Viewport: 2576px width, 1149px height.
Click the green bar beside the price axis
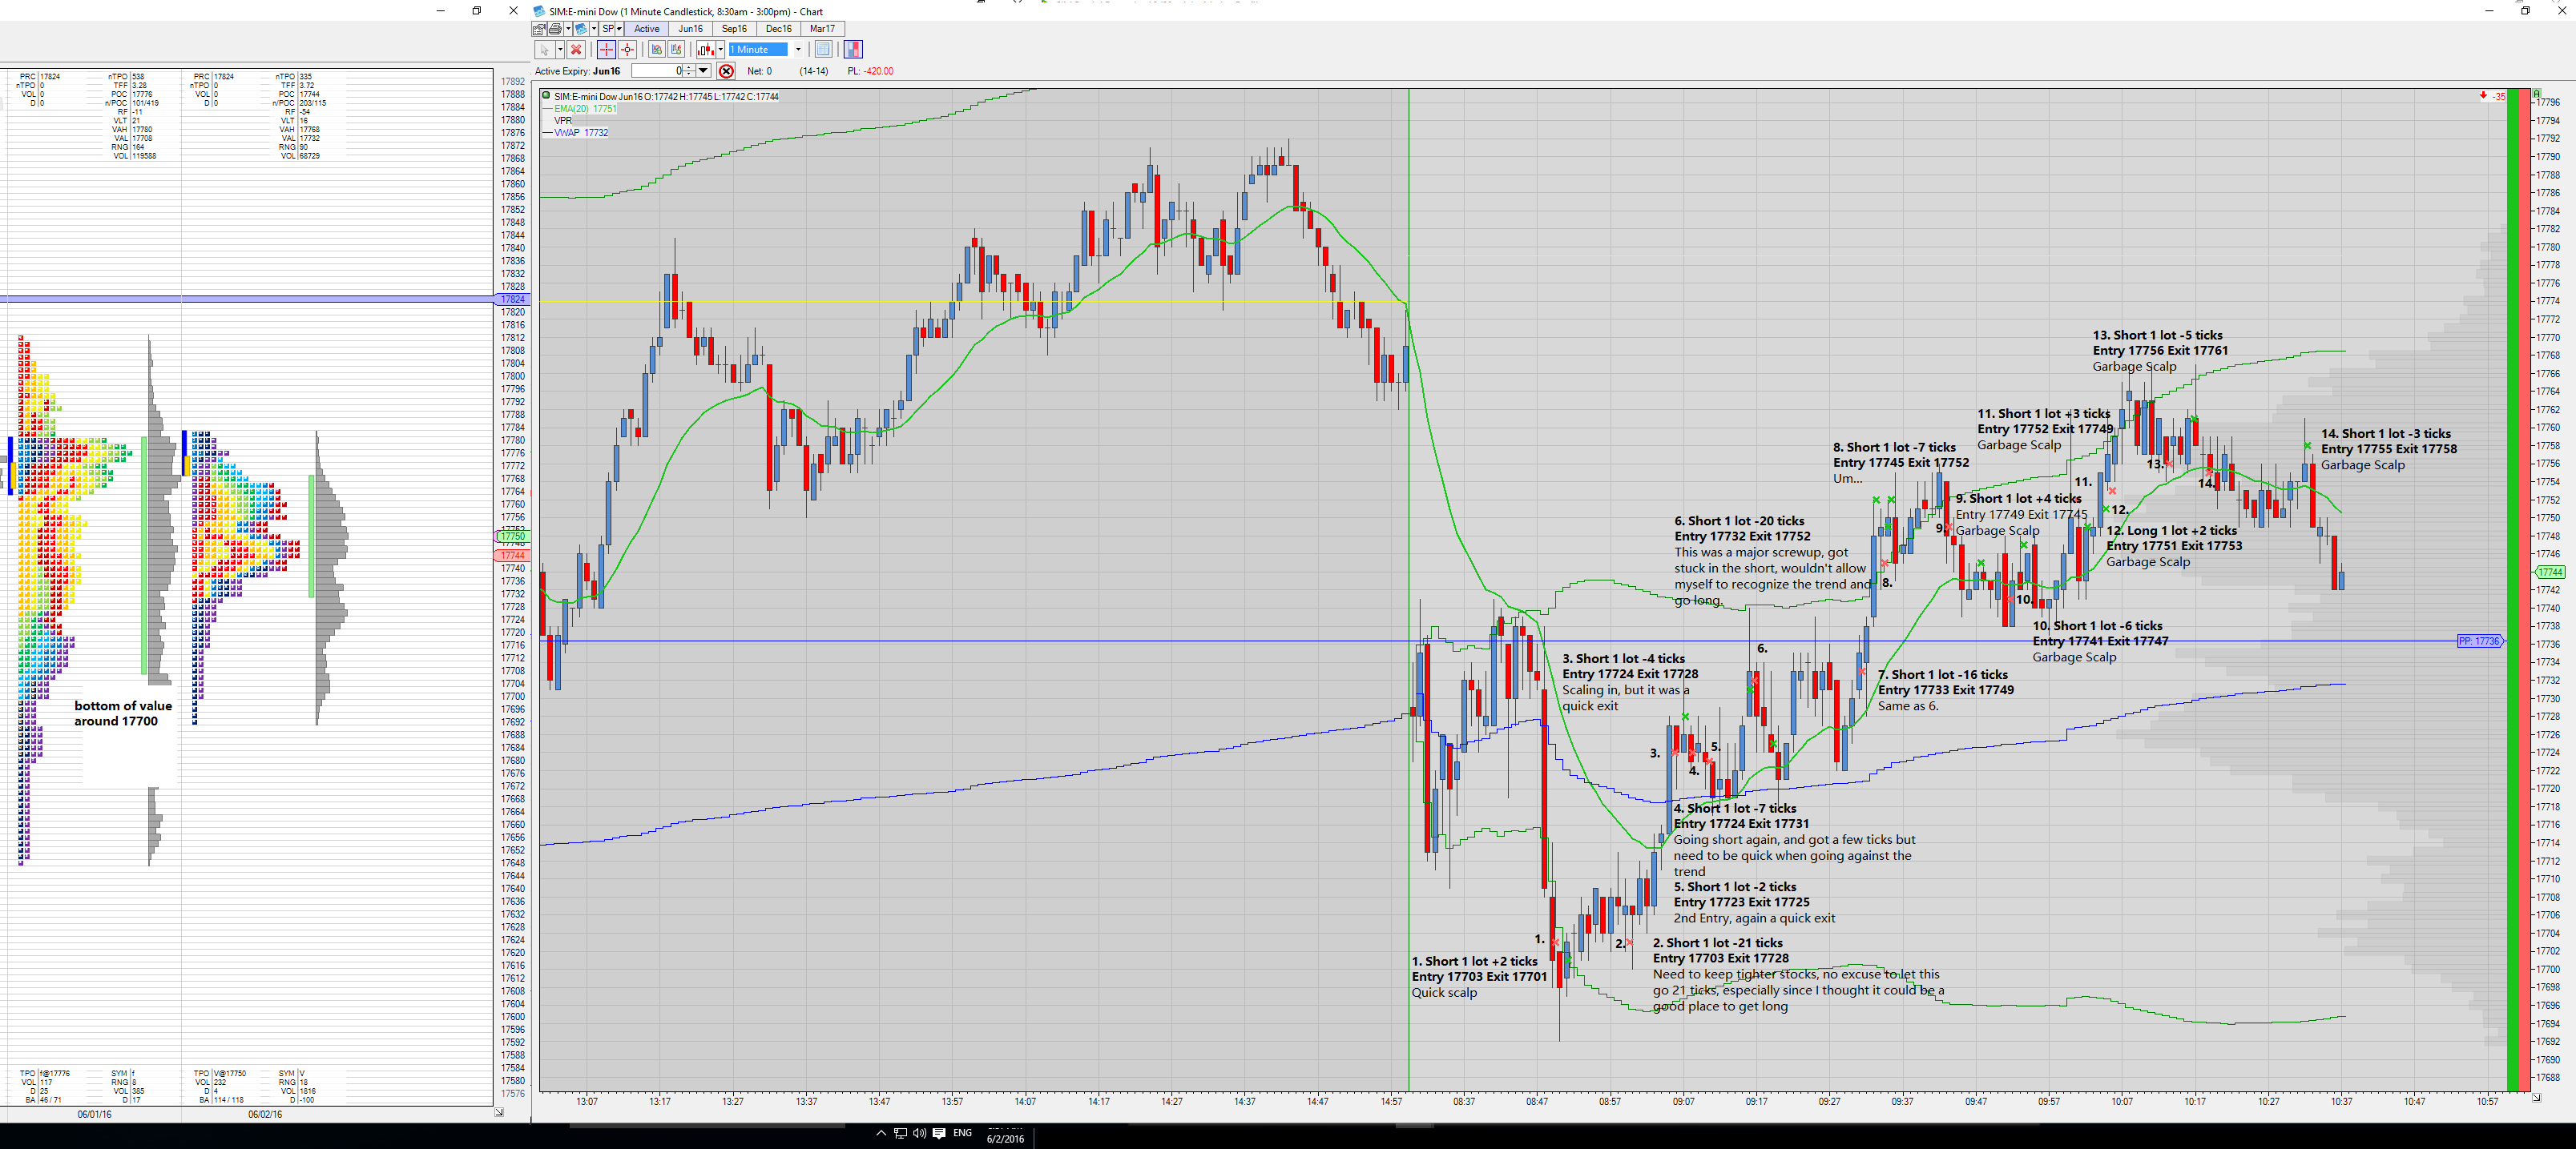[x=2513, y=589]
